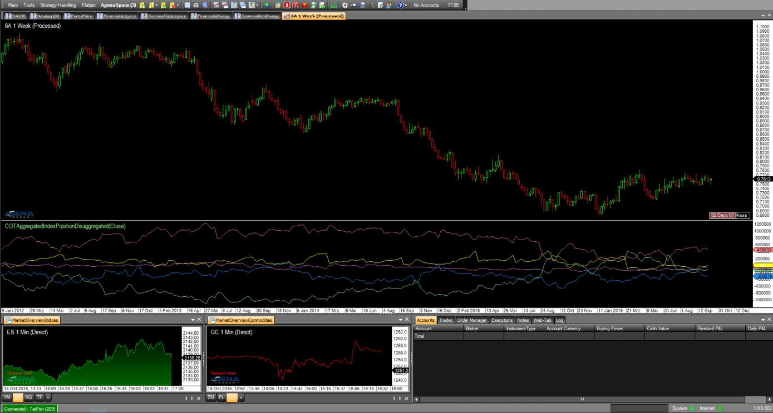Open MarketOverviewCommodities panel dropdown arrow
773x413 pixels.
click(x=400, y=320)
